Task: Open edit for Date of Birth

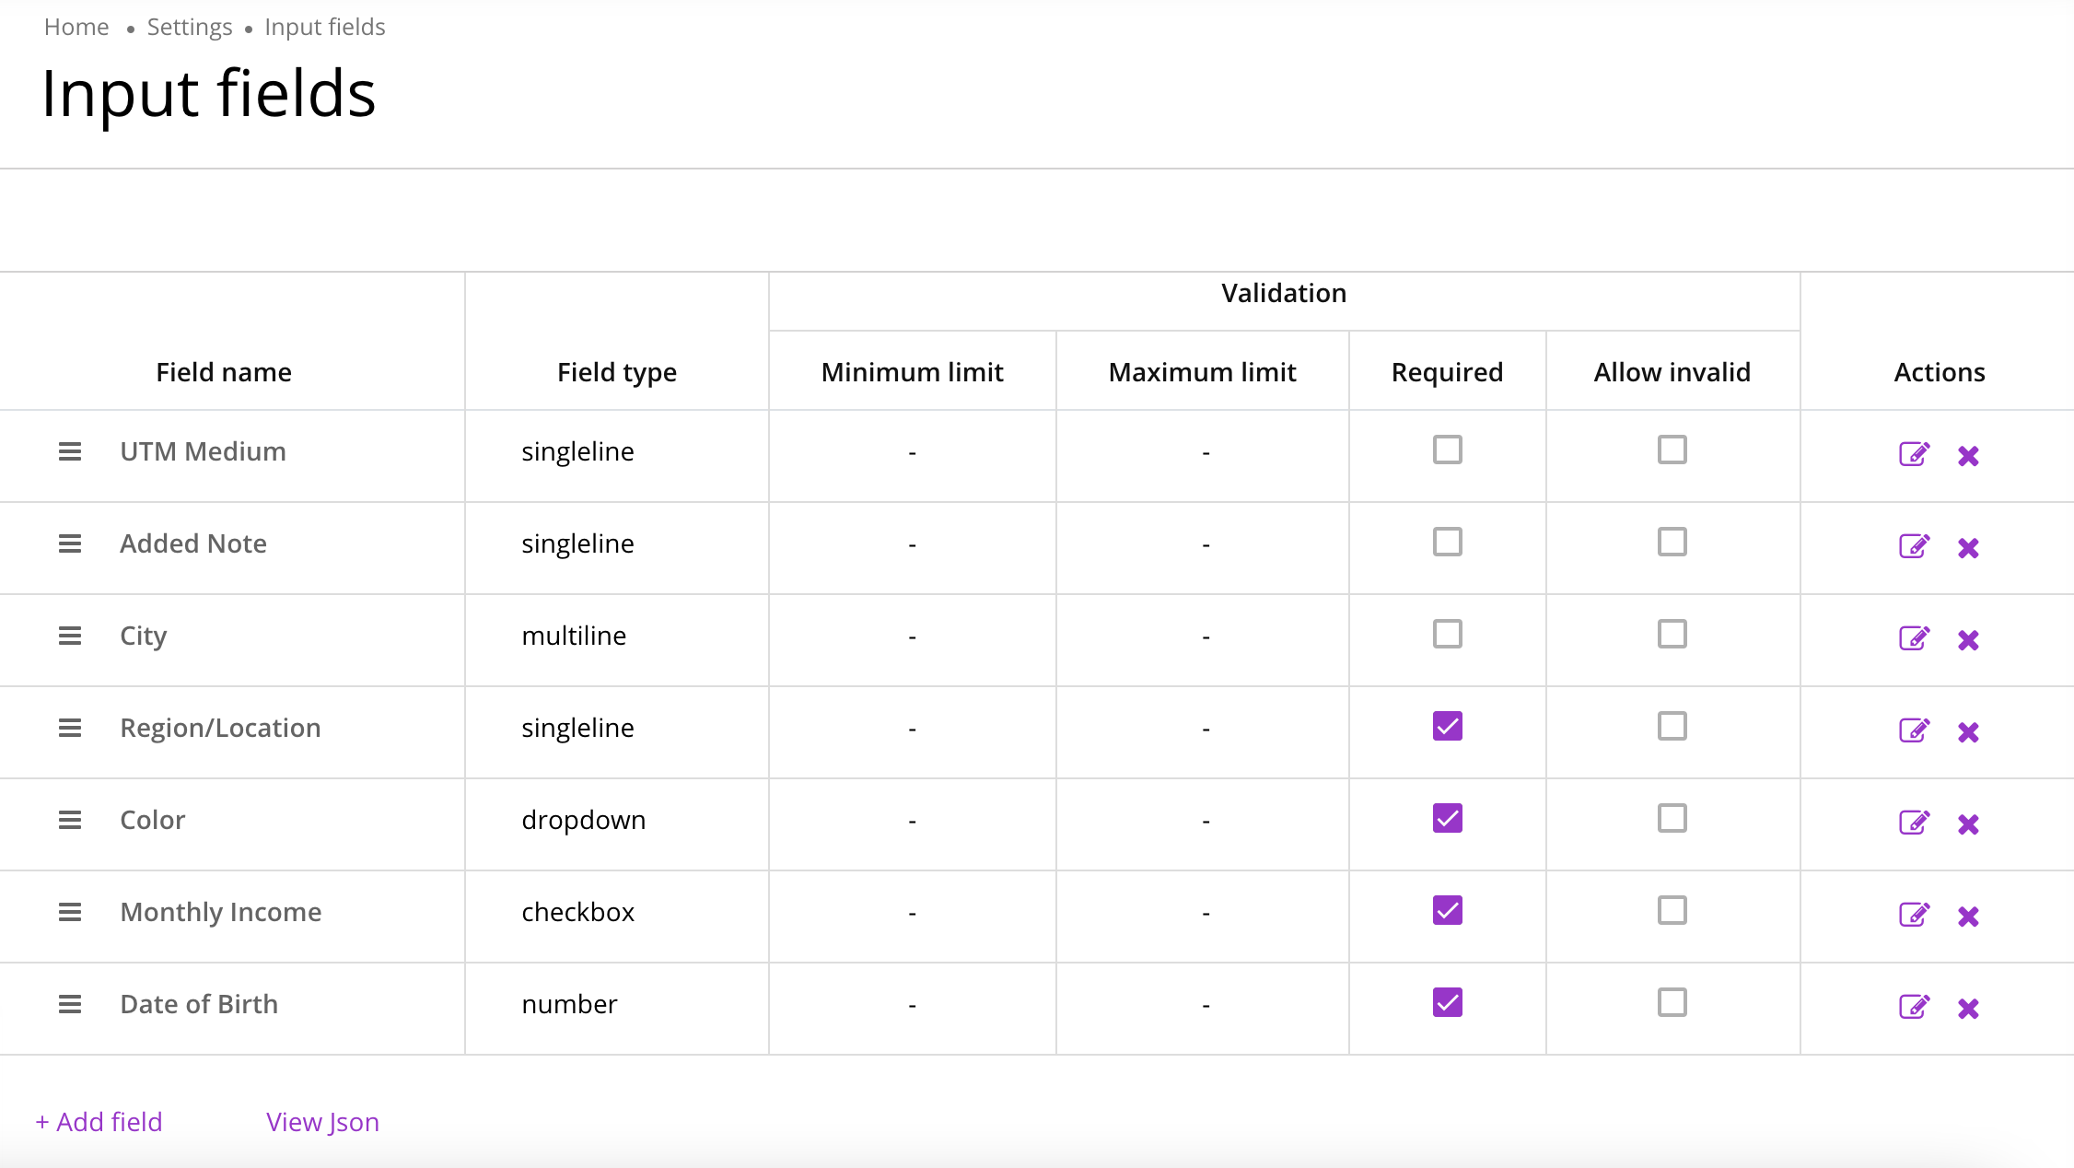Action: tap(1914, 1007)
